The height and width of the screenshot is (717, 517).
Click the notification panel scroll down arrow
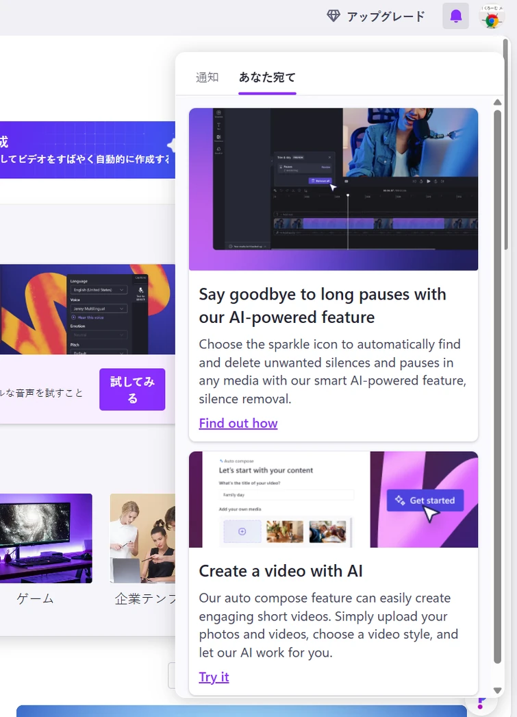click(x=497, y=690)
